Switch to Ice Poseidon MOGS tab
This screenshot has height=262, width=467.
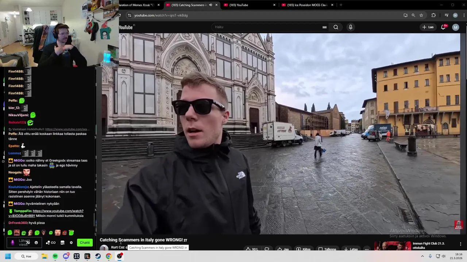[307, 5]
